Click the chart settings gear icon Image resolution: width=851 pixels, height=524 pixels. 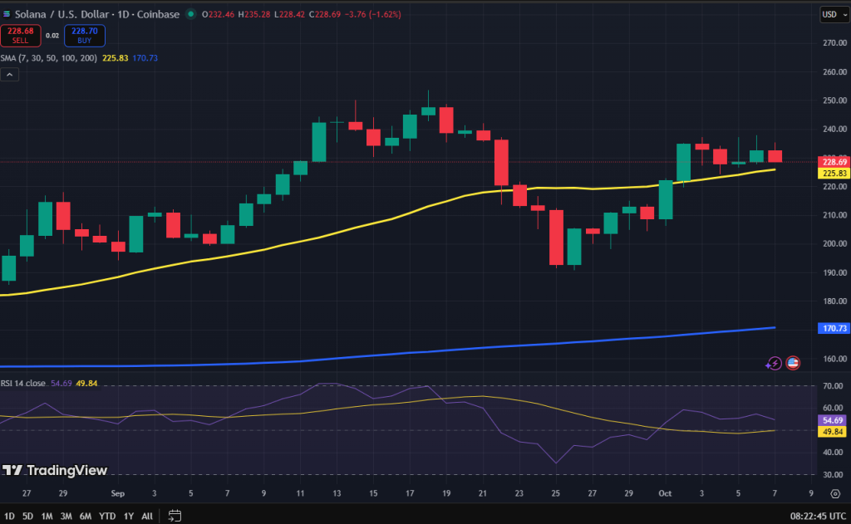835,493
